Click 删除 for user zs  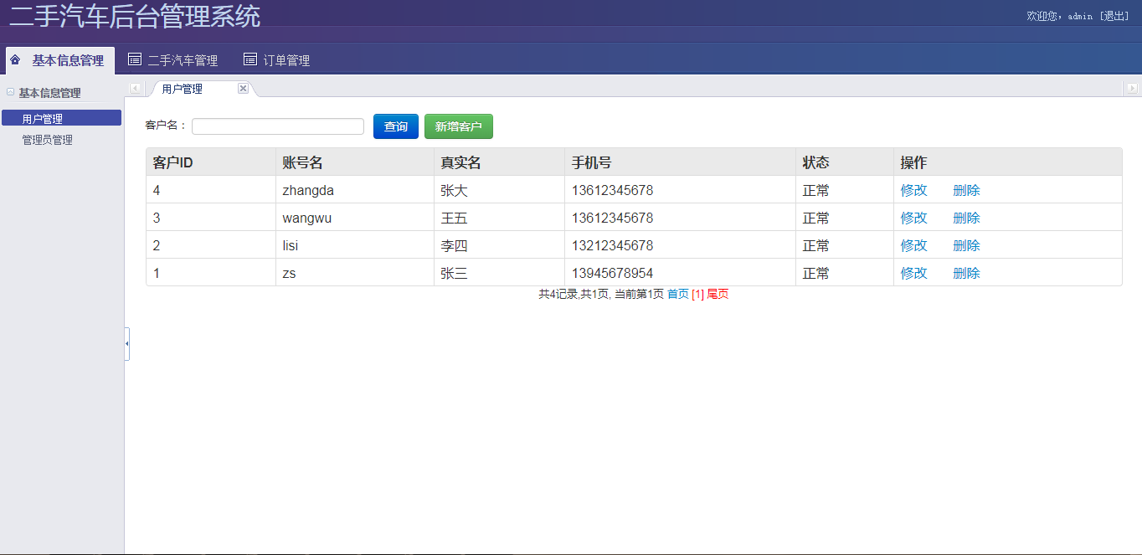click(x=966, y=273)
